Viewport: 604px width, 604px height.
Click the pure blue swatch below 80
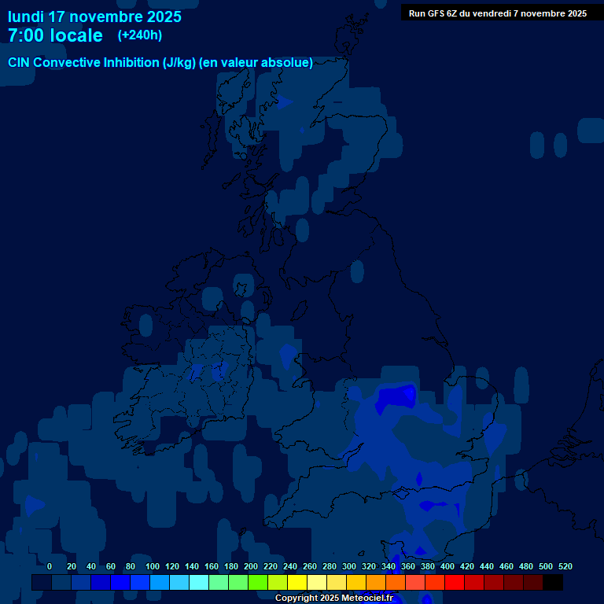(120, 583)
